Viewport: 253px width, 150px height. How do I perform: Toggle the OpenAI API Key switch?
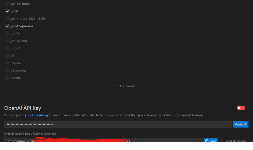(241, 108)
